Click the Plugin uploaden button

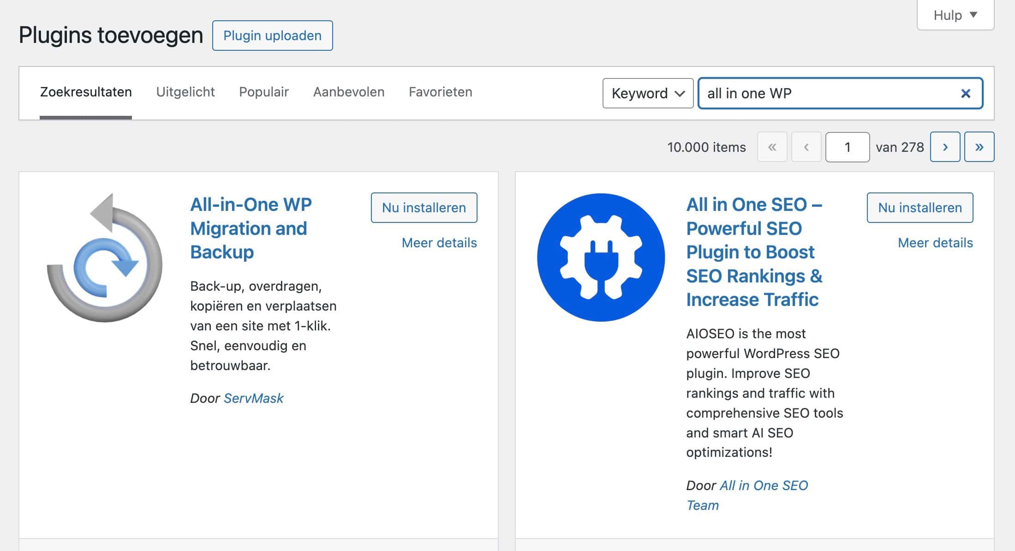pyautogui.click(x=272, y=36)
